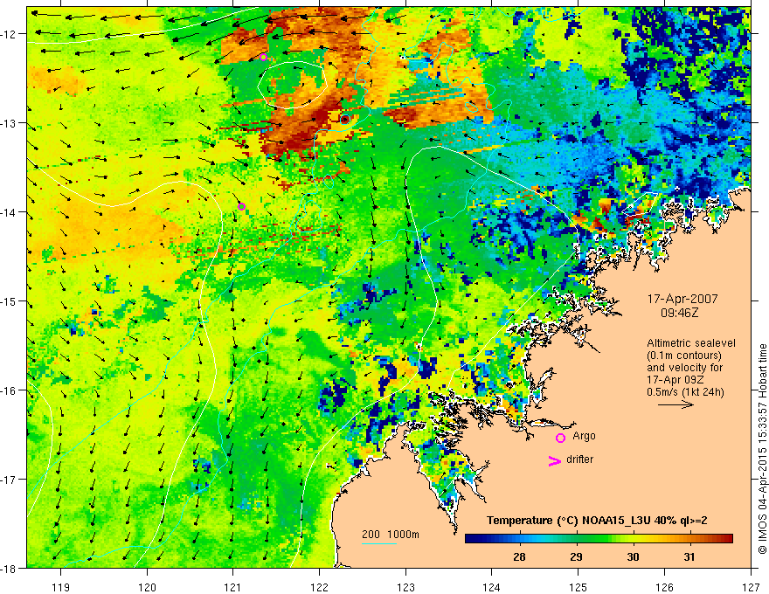Screen dimensions: 769x594
Task: Click the temperature color bar
Action: click(x=599, y=538)
